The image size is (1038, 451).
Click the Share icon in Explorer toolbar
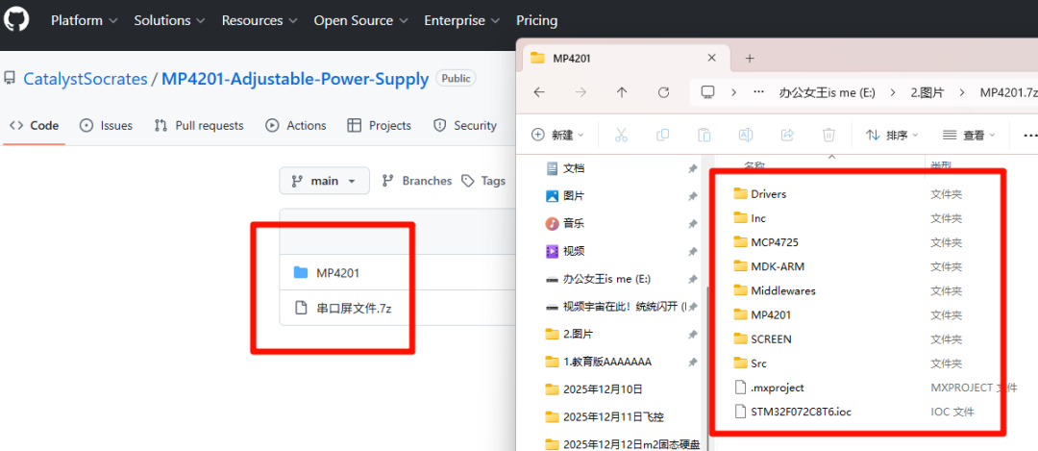[x=787, y=135]
